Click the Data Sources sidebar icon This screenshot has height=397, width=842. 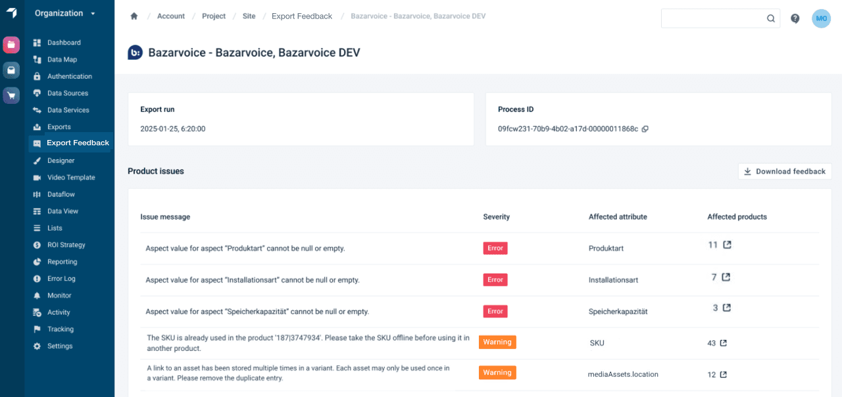37,93
